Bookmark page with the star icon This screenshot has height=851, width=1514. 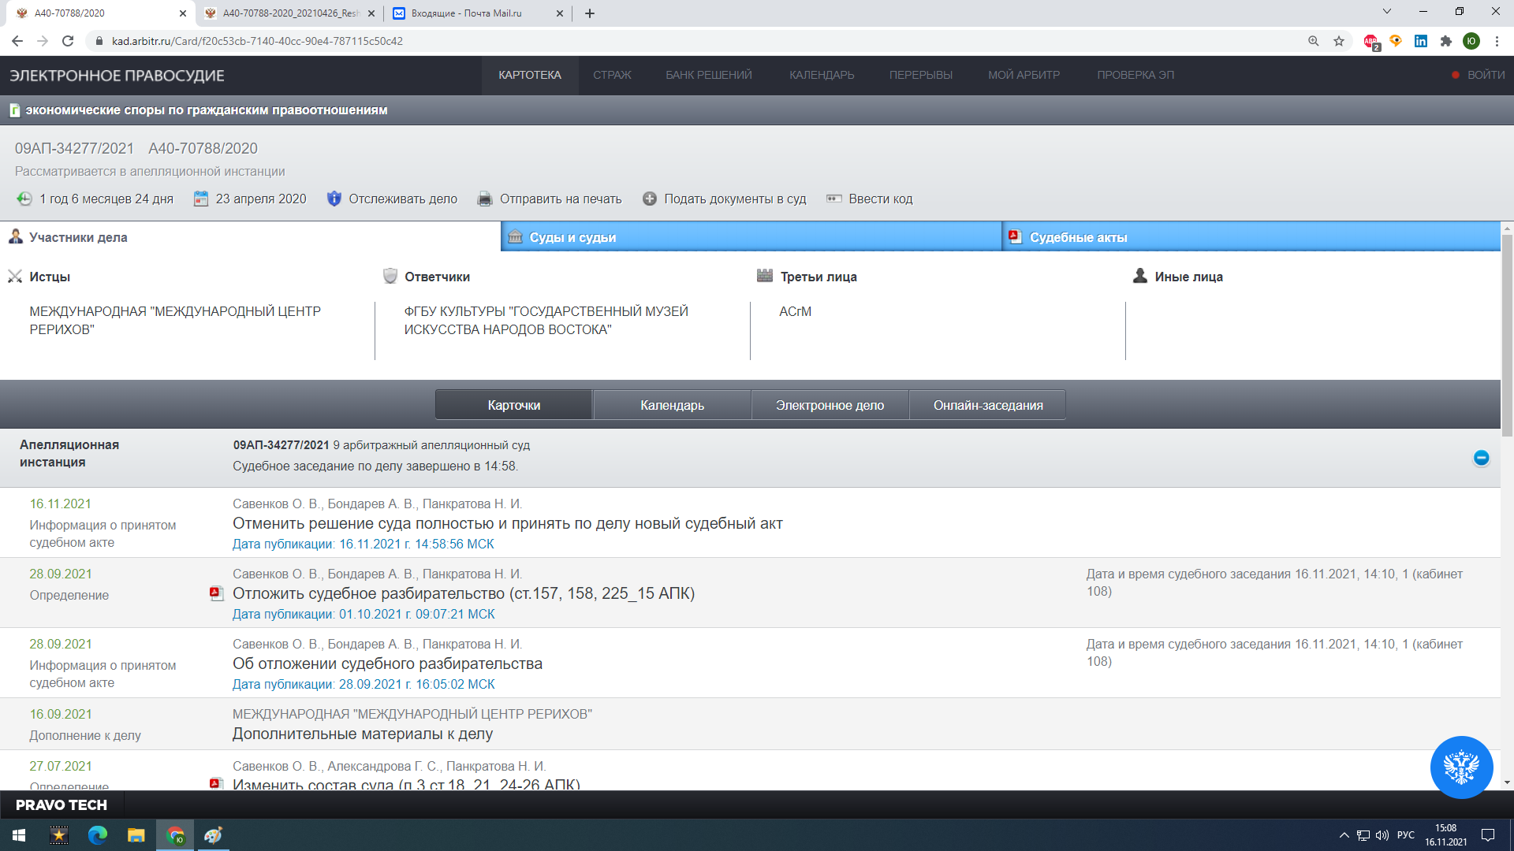[1339, 41]
